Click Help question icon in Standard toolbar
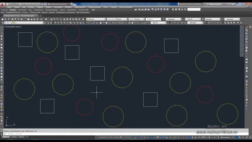Viewport: 252px width, 142px height. 83,19
